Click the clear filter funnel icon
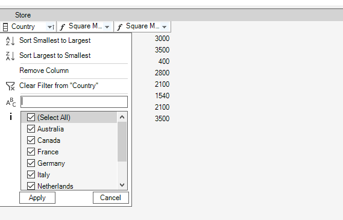This screenshot has width=343, height=220. (10, 86)
